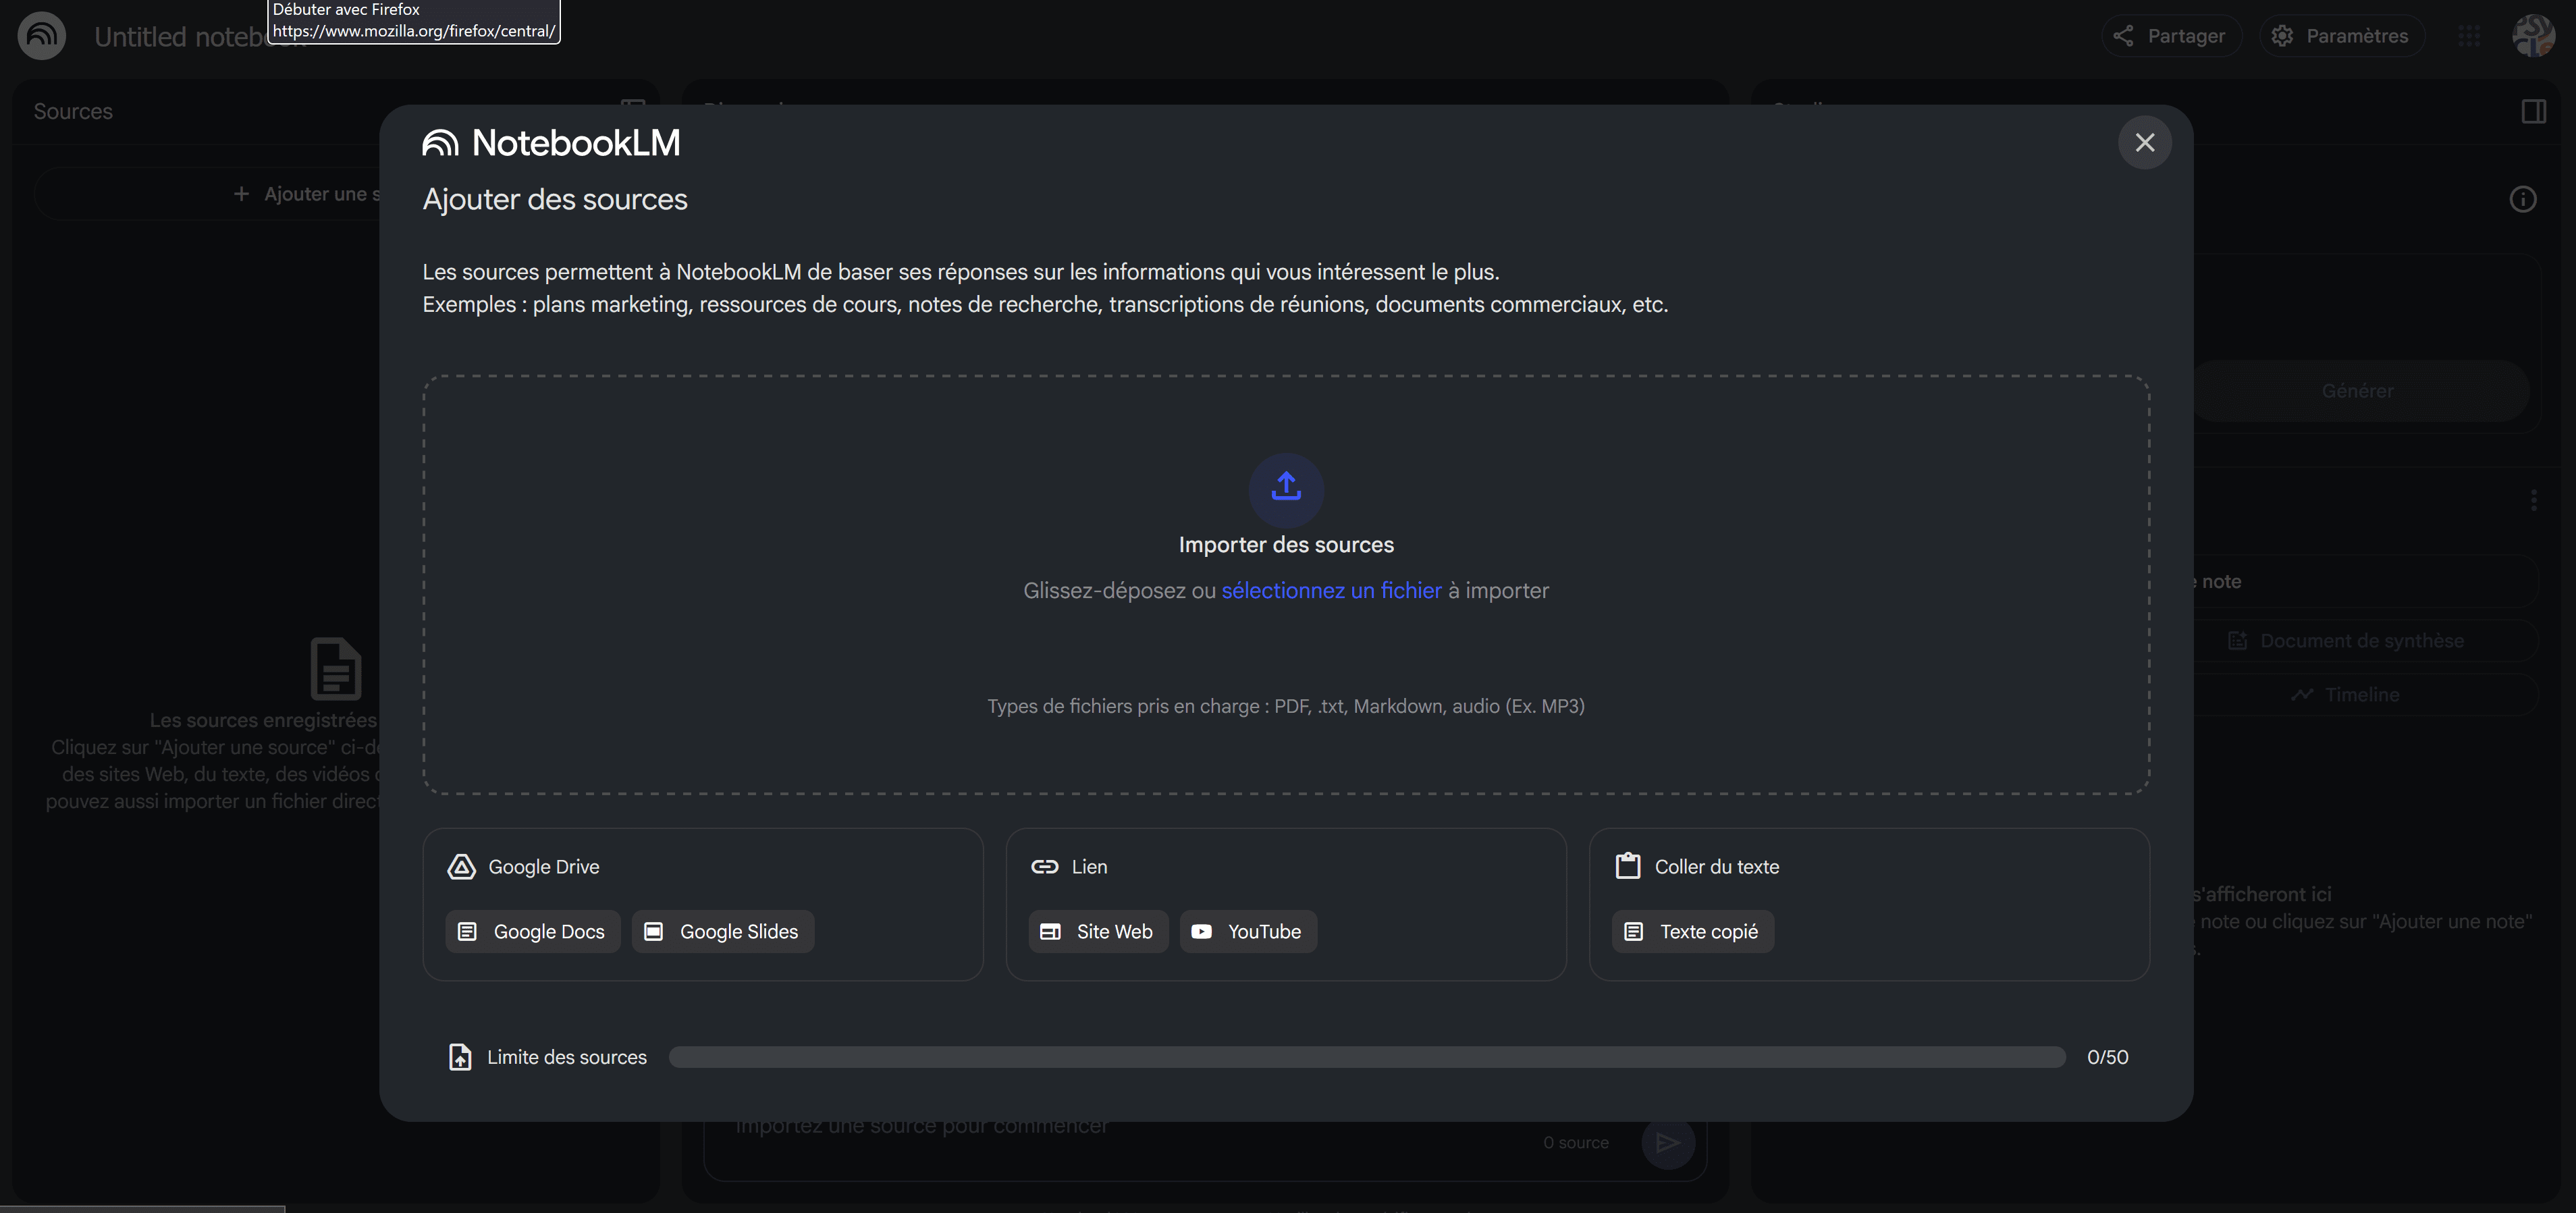Viewport: 2576px width, 1213px height.
Task: Click the 'Ajouter des sources' title
Action: point(555,199)
